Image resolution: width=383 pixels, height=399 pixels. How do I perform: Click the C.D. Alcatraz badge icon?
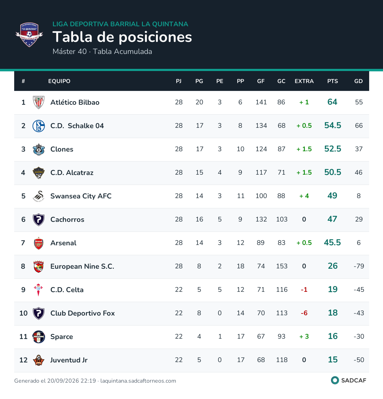39,173
